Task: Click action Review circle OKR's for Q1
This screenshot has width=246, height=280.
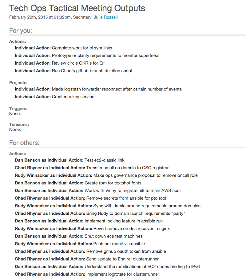Action: pos(60,63)
